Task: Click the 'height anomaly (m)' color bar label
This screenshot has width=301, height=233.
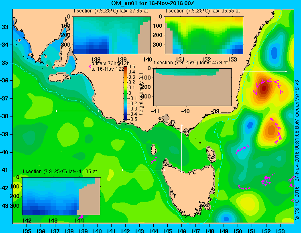Action: coord(141,93)
